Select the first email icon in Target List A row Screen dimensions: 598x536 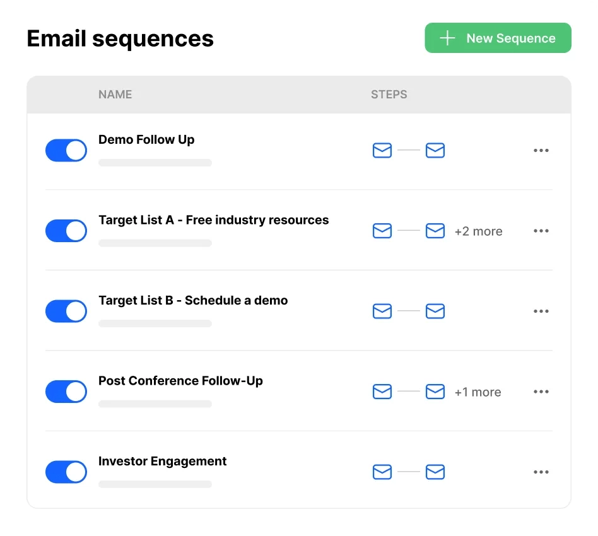tap(382, 231)
